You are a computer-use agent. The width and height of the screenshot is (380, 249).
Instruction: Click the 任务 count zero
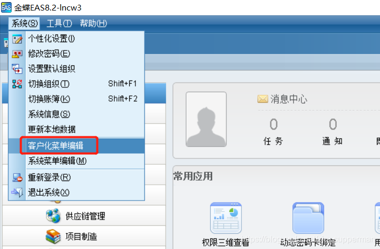[274, 124]
